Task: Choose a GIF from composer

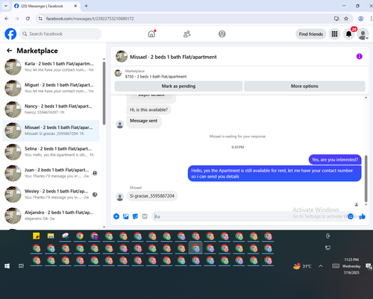Action: (x=145, y=216)
